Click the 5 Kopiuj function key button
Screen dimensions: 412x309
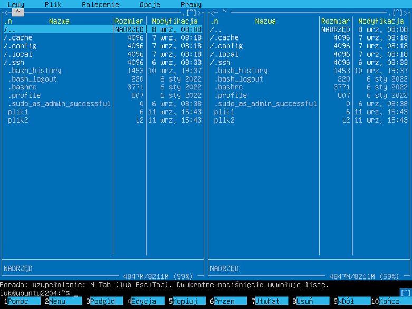tap(187, 301)
